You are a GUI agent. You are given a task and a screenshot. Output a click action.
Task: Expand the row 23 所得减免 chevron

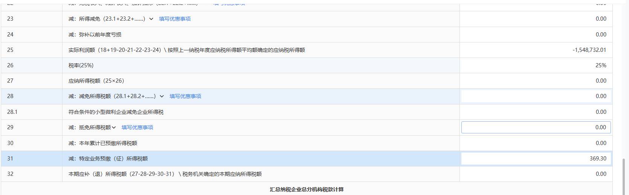[151, 19]
